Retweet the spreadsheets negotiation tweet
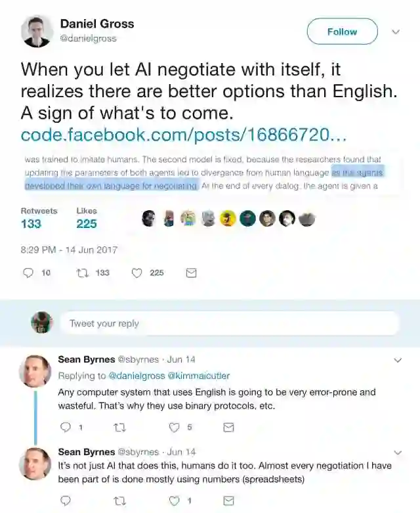420x513 pixels. click(119, 501)
